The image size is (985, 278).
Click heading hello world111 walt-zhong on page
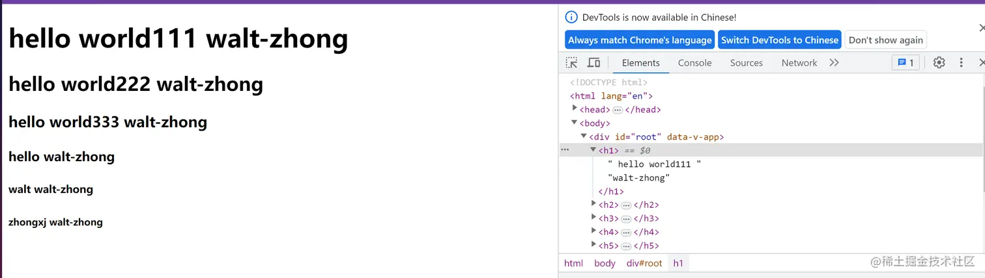178,39
